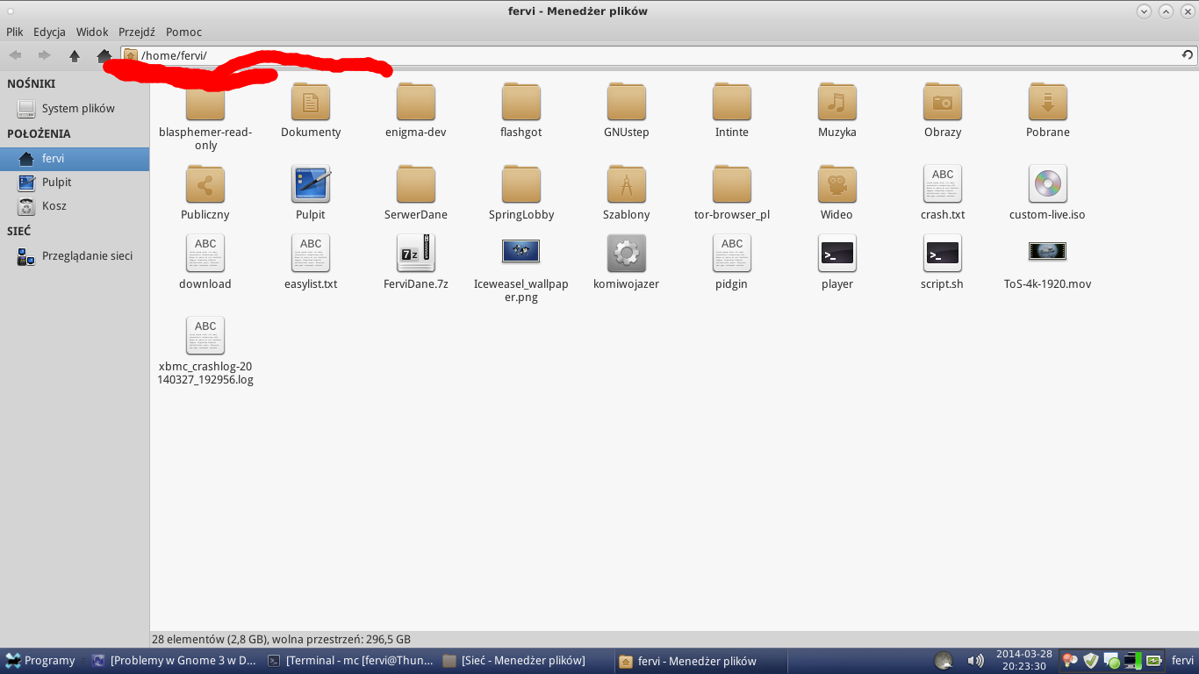Open the Przejdź menu
1199x674 pixels.
137,32
